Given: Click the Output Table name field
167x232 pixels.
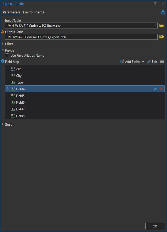Looking at the screenshot, I should [x=81, y=37].
